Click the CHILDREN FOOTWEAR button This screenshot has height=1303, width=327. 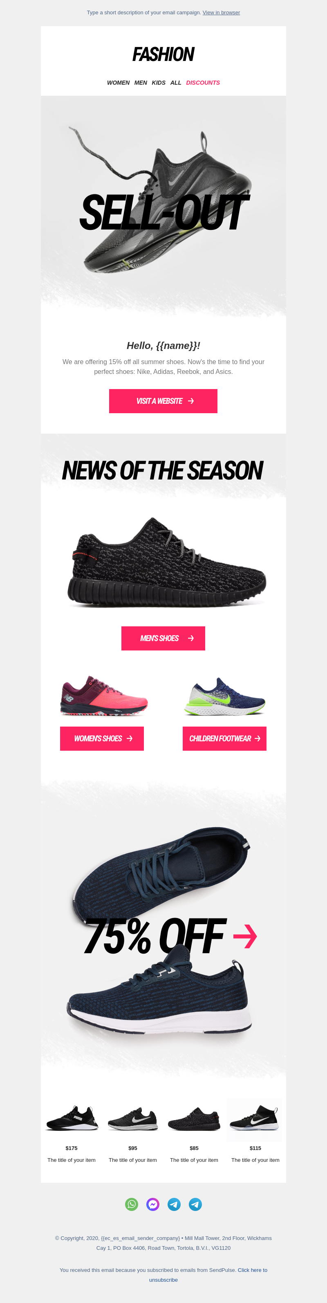point(224,738)
